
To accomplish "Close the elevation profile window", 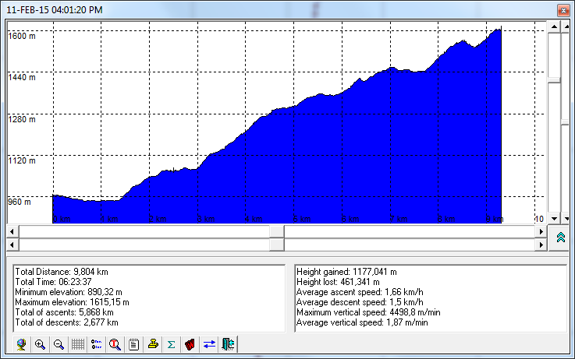I will point(562,9).
